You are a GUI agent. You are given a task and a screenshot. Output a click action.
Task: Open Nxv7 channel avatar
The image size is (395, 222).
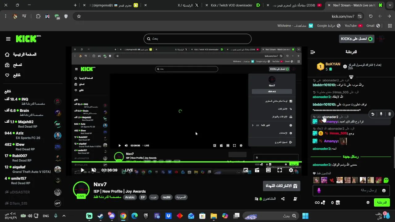[81, 189]
